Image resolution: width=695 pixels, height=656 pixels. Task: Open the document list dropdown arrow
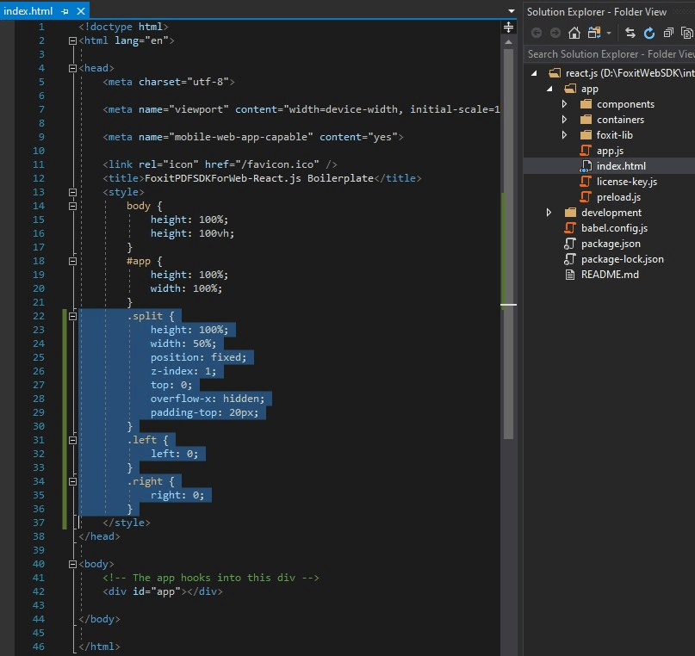511,11
